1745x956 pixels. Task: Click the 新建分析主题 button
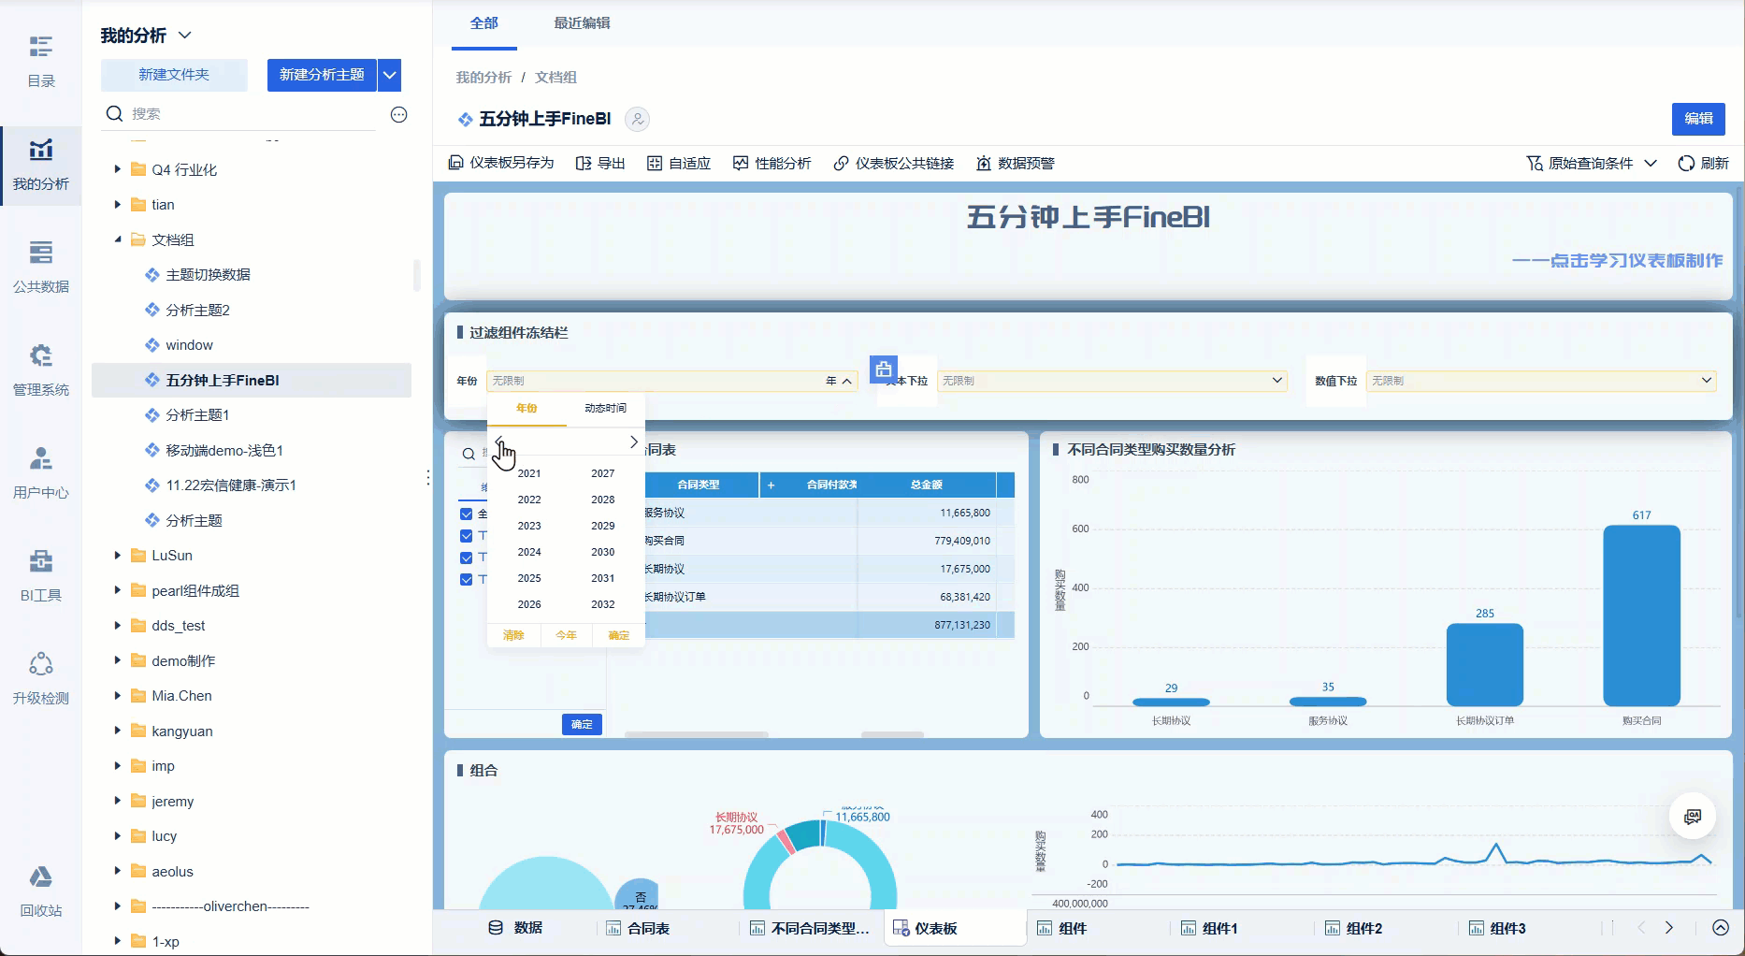pos(322,75)
